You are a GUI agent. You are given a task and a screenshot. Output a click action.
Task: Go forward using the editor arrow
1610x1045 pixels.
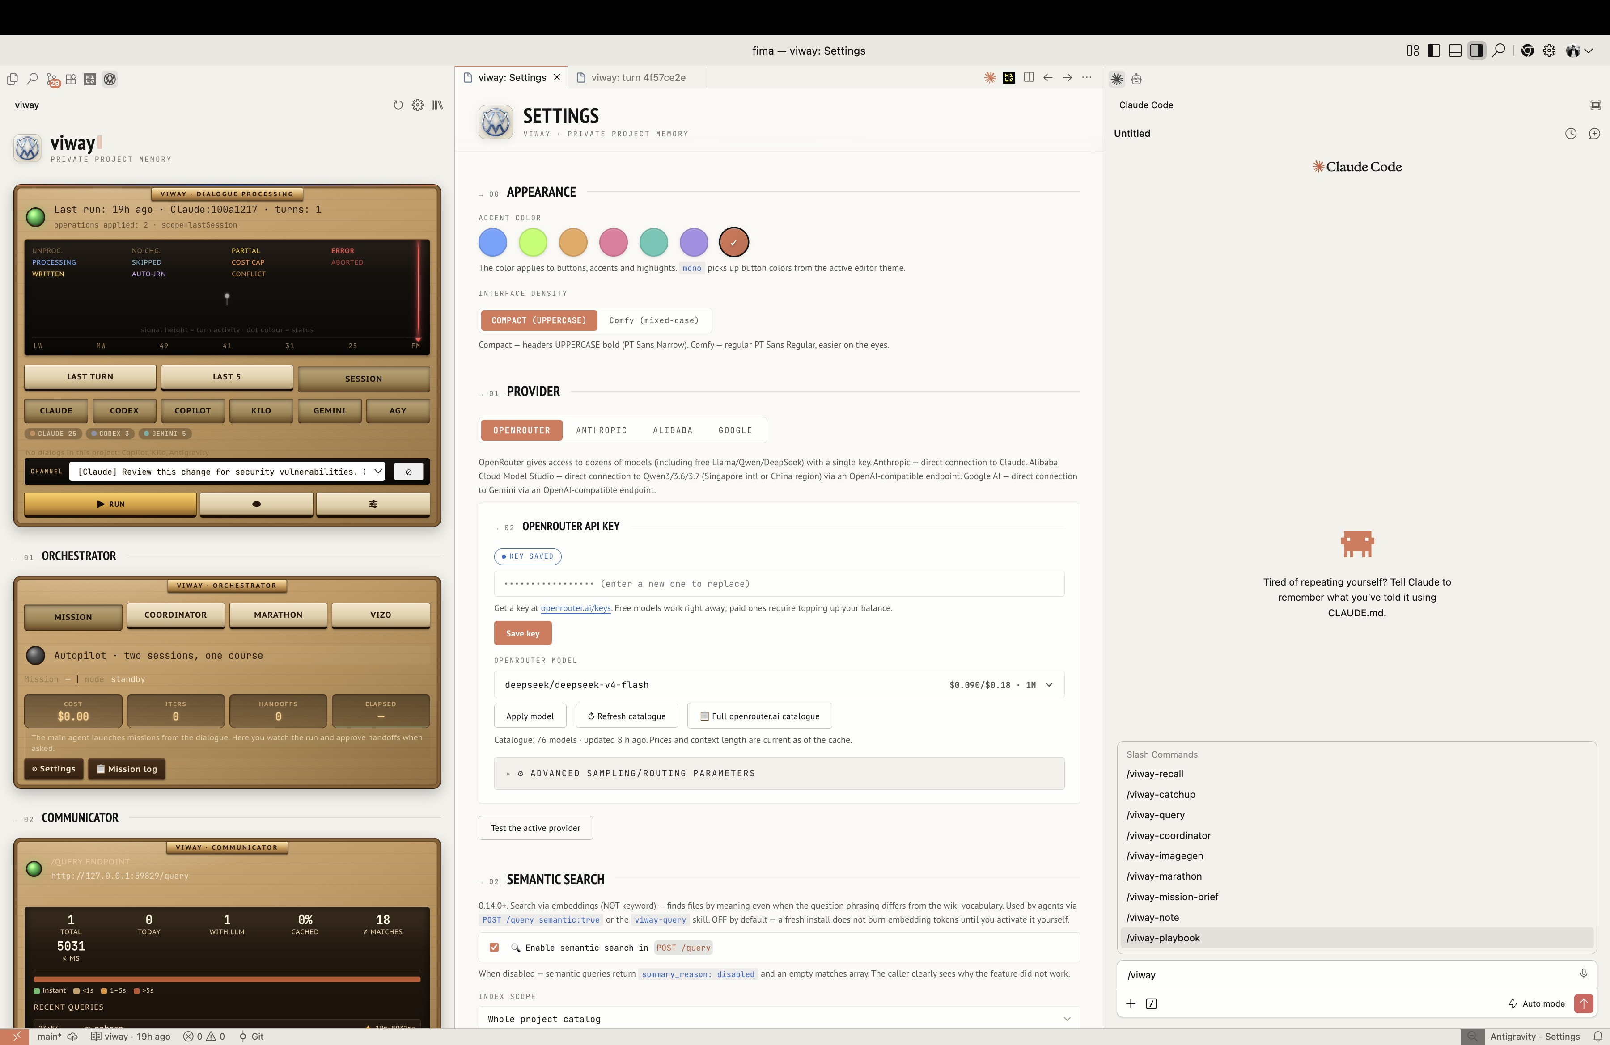click(x=1068, y=78)
